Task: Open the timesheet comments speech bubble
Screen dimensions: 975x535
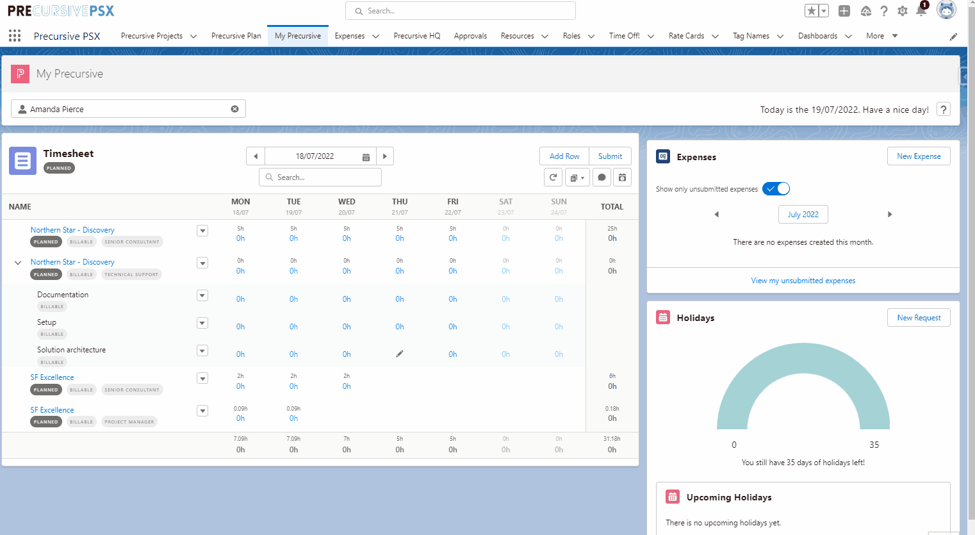Action: pyautogui.click(x=601, y=177)
